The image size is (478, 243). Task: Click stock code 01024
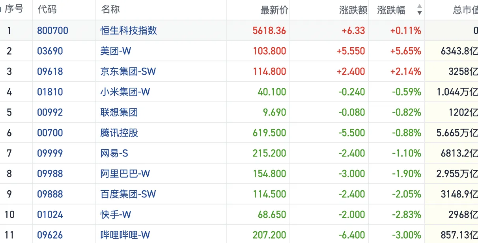(x=50, y=215)
